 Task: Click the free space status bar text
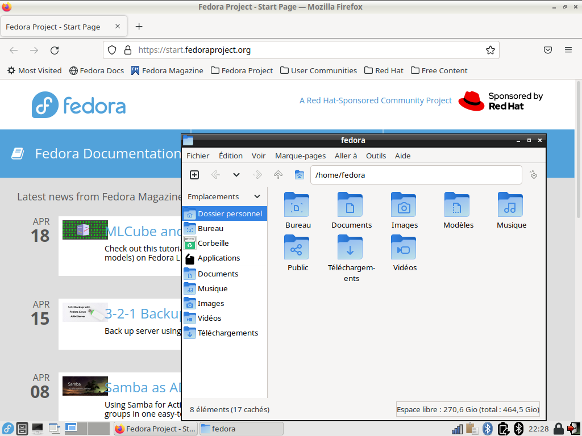point(468,409)
